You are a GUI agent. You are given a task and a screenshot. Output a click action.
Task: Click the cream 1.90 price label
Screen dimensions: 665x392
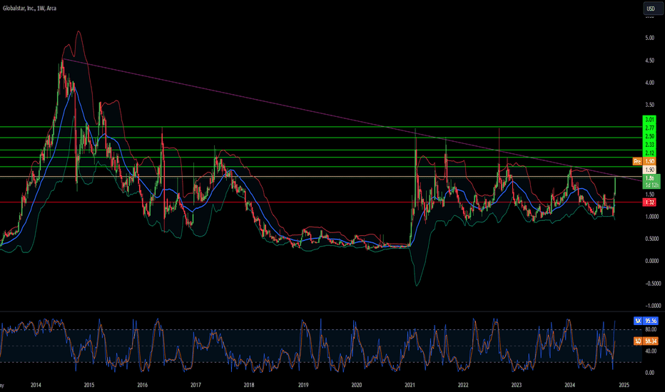pyautogui.click(x=649, y=170)
